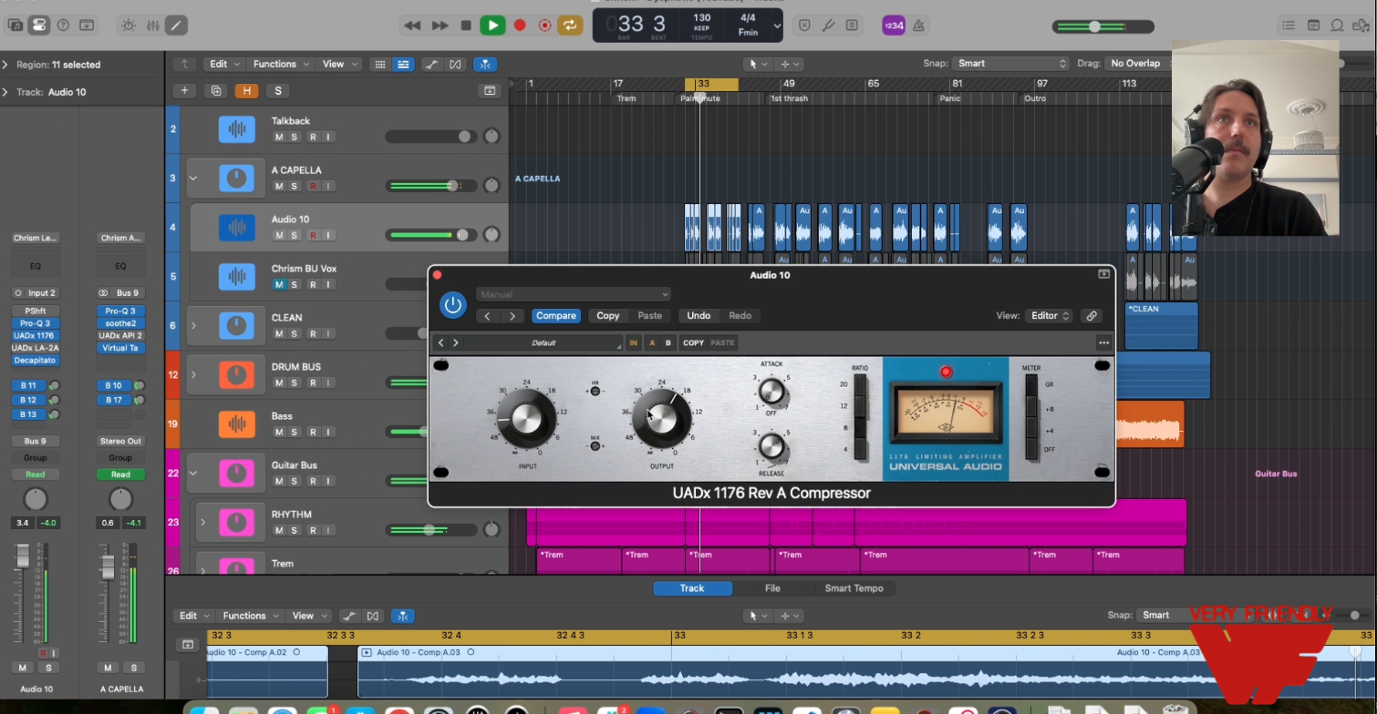Click the Bass track orange icon
Viewport: 1377px width, 714px height.
coord(237,424)
